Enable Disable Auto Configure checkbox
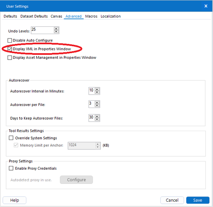This screenshot has height=207, width=213. [x=10, y=41]
